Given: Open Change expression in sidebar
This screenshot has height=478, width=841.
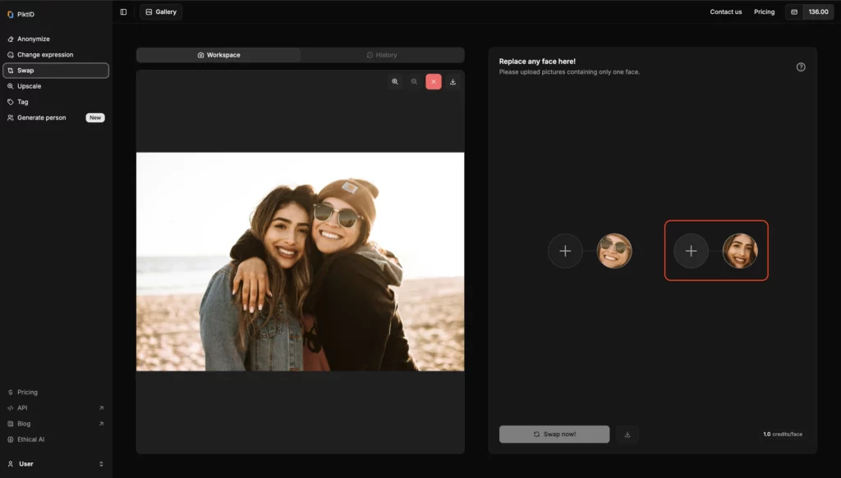Looking at the screenshot, I should coord(45,55).
